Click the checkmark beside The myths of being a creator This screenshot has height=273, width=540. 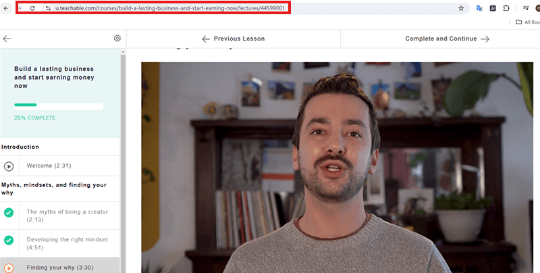[9, 213]
